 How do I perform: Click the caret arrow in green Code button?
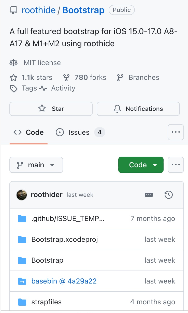coord(155,165)
